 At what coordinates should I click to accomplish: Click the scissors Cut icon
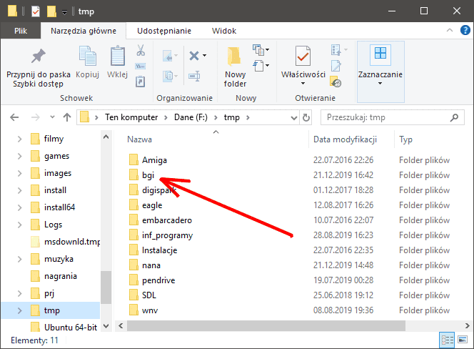(x=141, y=51)
